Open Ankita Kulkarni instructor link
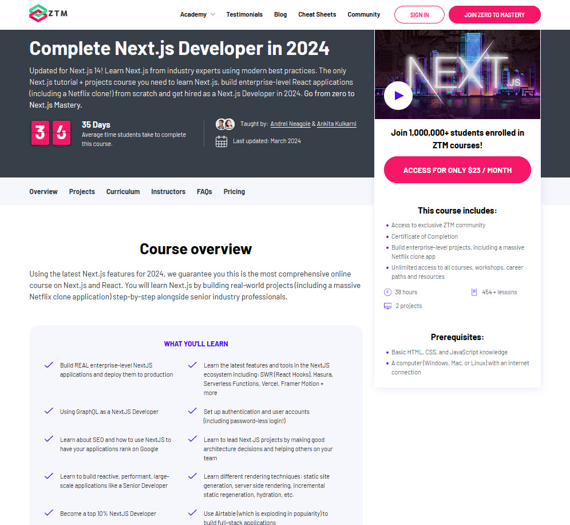This screenshot has height=525, width=570. [337, 124]
